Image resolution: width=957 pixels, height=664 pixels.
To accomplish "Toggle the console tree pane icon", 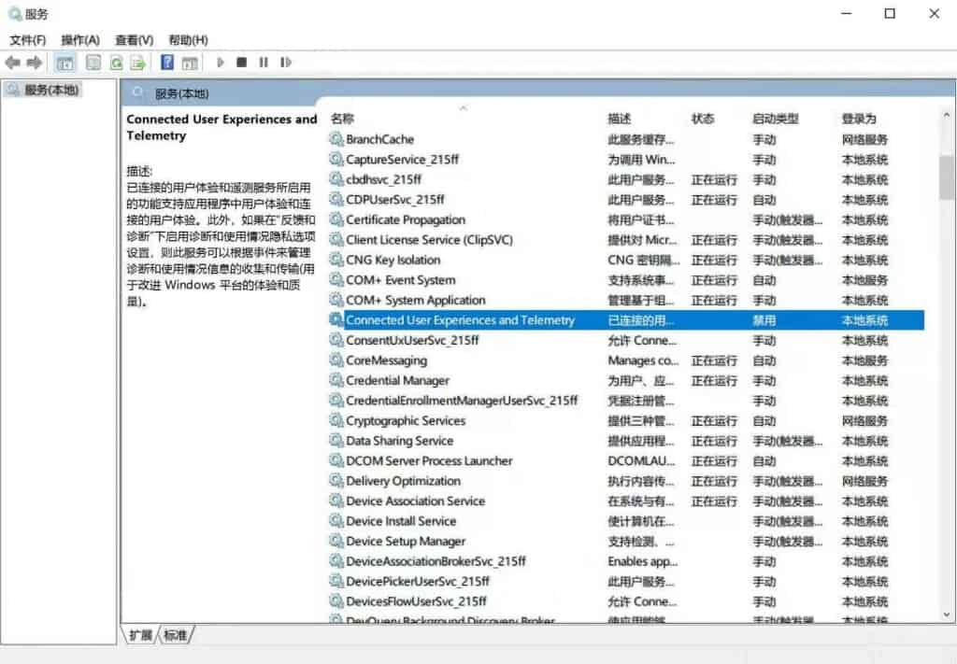I will click(x=65, y=63).
